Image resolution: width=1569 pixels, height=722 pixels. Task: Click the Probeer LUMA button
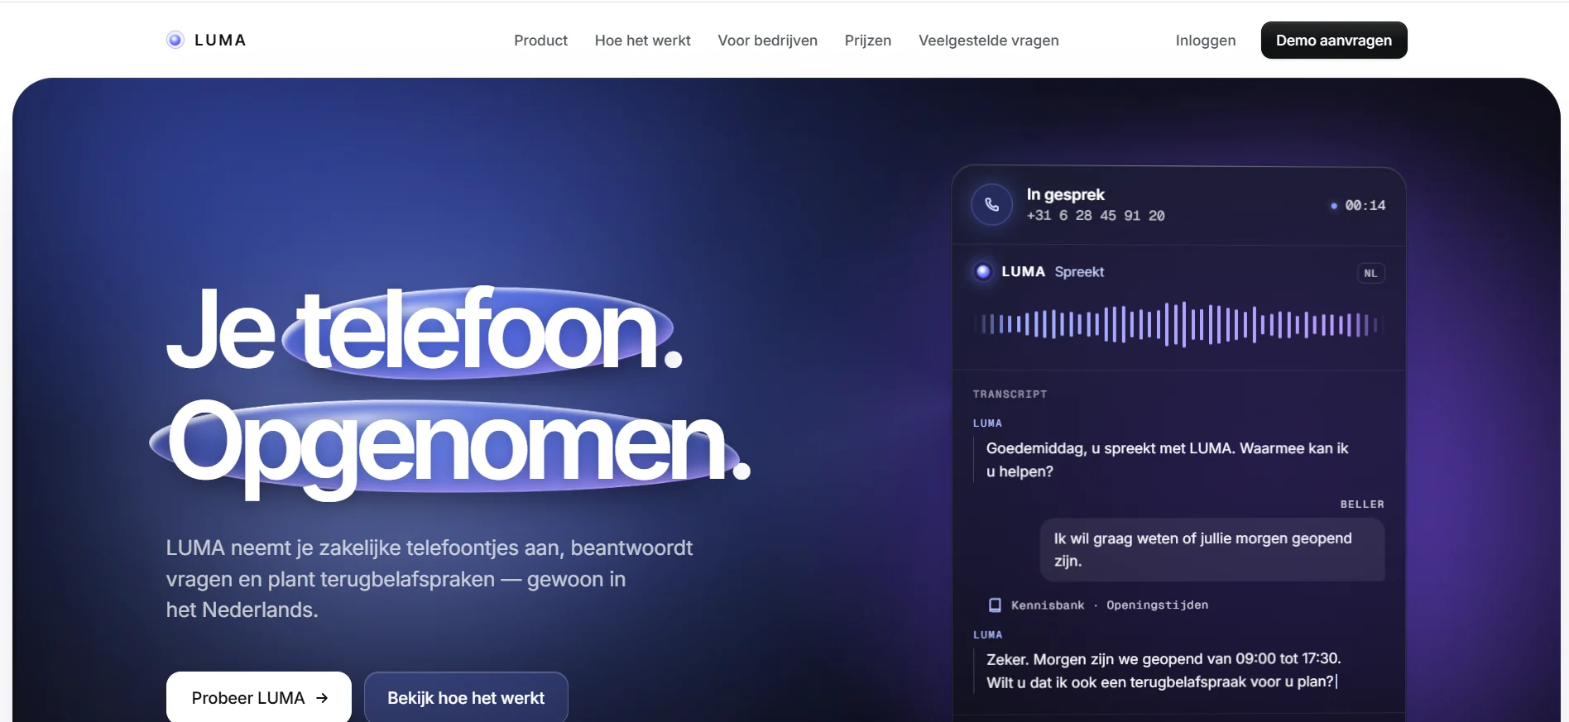(259, 697)
